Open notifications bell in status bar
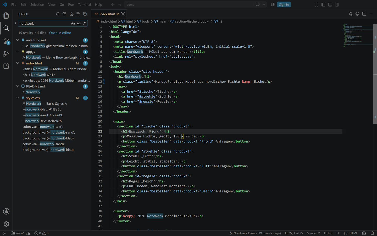The width and height of the screenshot is (377, 236). pyautogui.click(x=372, y=233)
